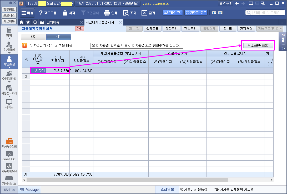The width and height of the screenshot is (287, 194).
Task: Open 자동전표처리 sidebar icon
Action: point(9,88)
